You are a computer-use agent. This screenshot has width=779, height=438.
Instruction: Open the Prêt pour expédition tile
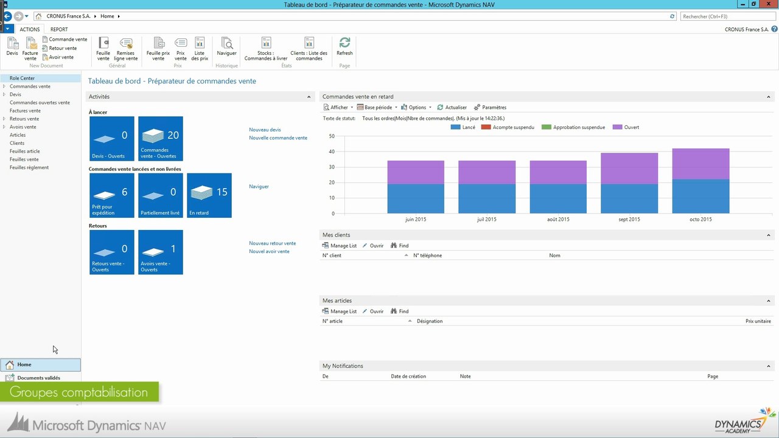[112, 195]
